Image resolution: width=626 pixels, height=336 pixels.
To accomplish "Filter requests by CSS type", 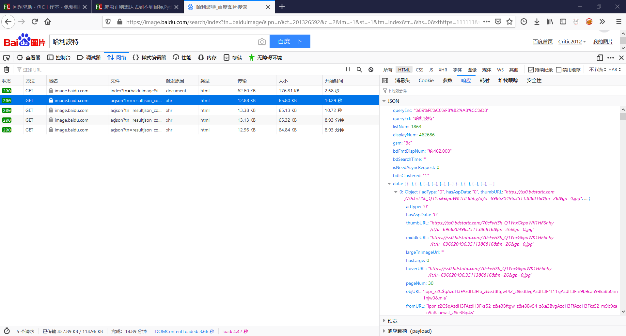I will [x=419, y=70].
